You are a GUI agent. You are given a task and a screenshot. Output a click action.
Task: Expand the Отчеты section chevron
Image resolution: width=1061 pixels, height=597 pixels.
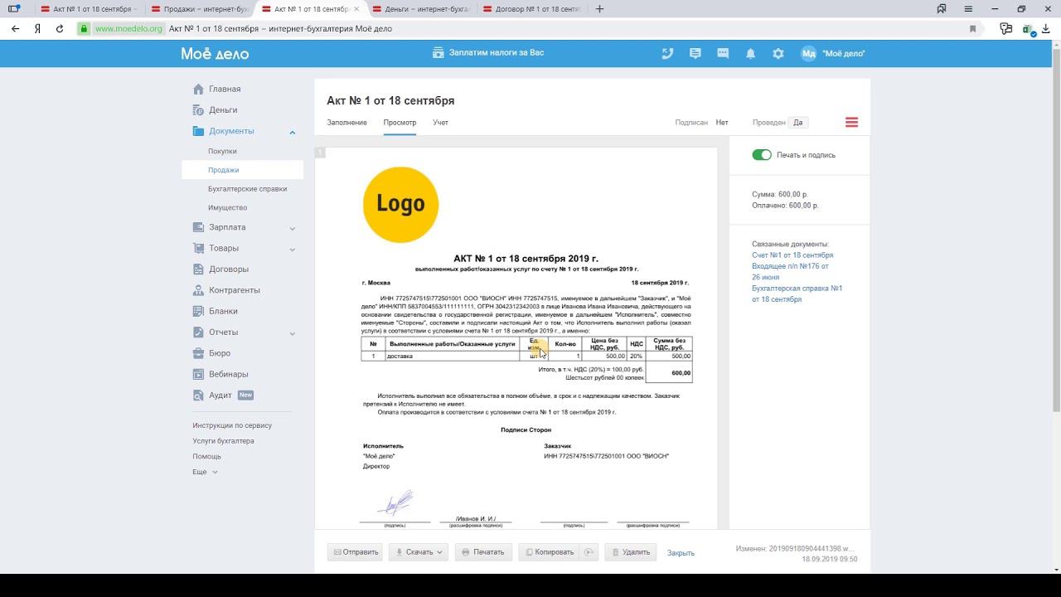(x=293, y=333)
